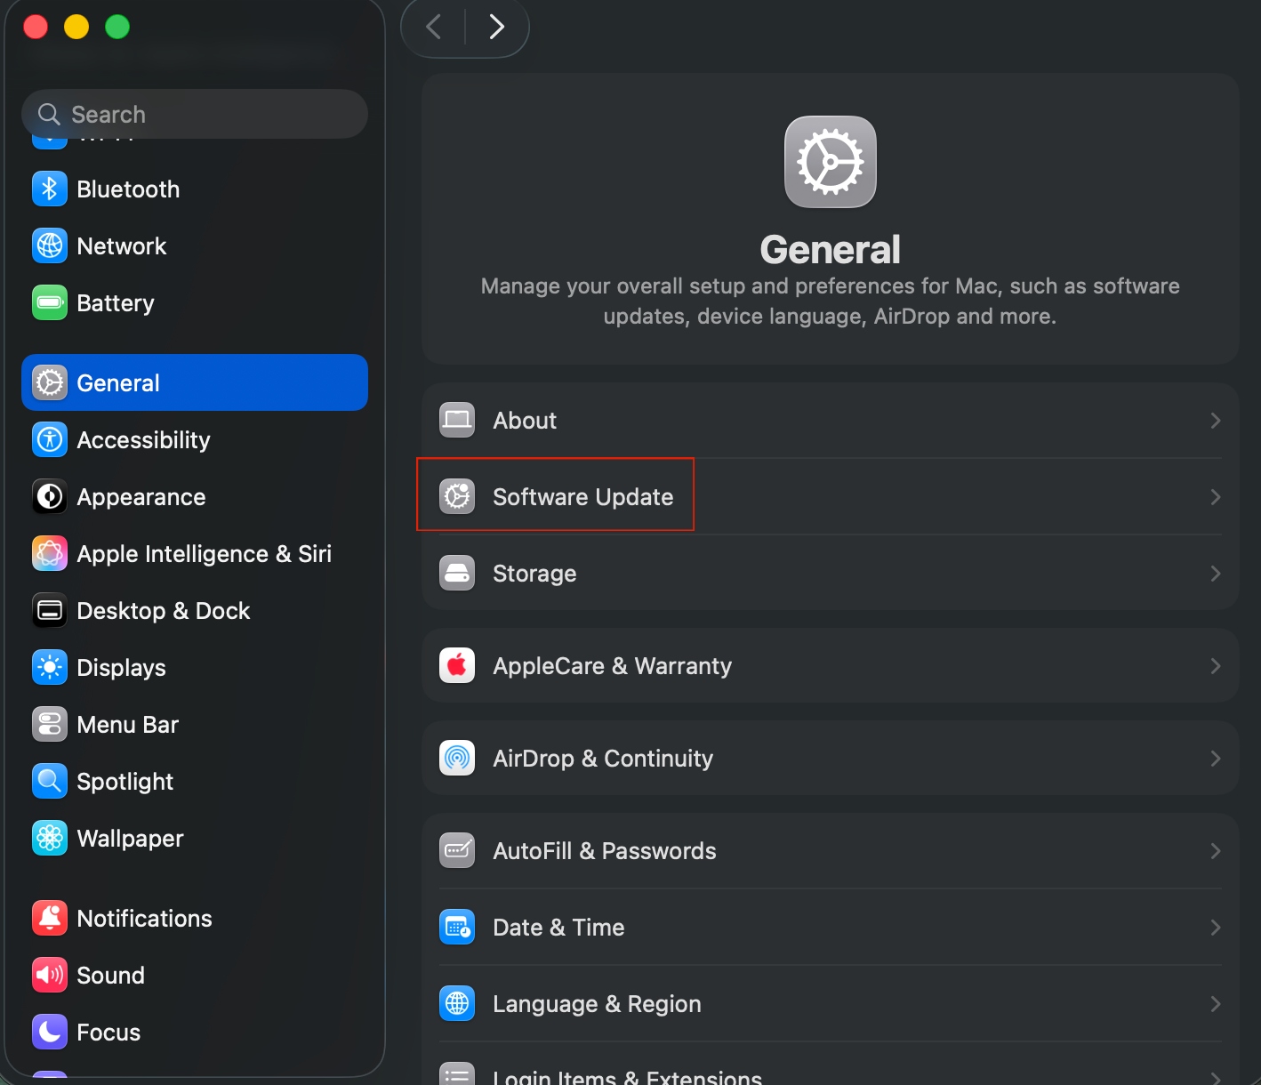Click the Date & Time calendar icon
This screenshot has height=1085, width=1261.
(457, 927)
